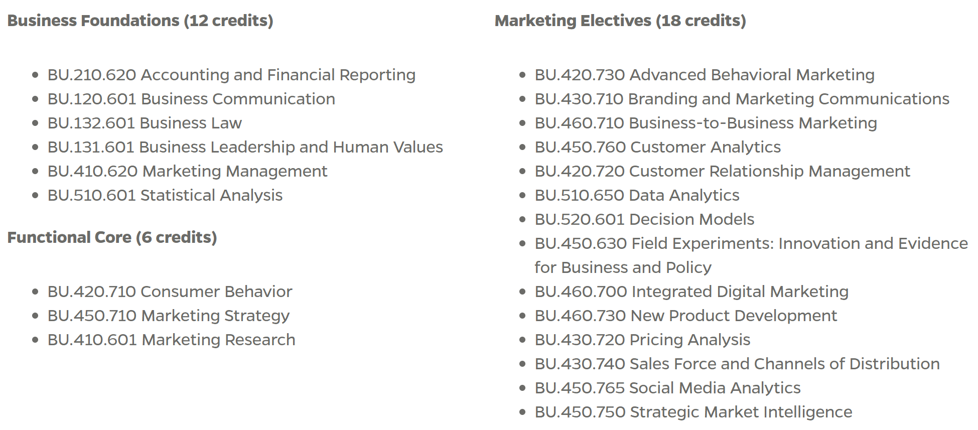Click BU.420.710 Consumer Behavior
978x430 pixels.
[x=170, y=292]
